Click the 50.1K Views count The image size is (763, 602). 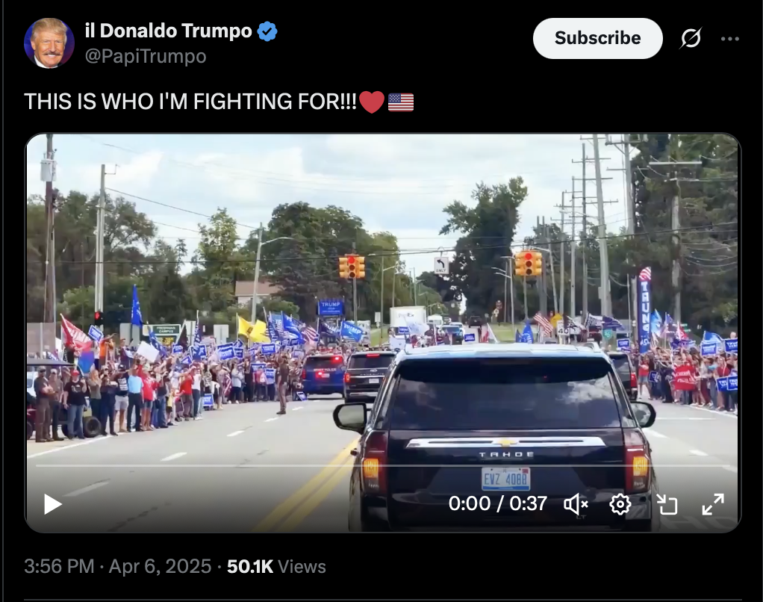coord(276,566)
